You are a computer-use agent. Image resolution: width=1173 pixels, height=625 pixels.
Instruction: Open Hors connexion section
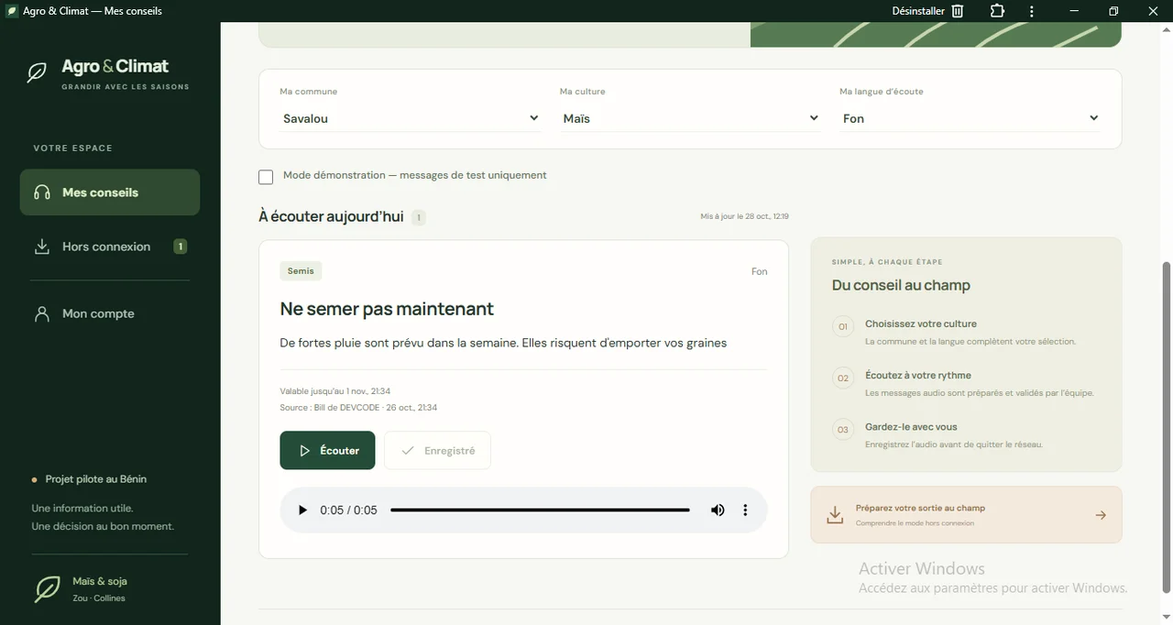(110, 247)
